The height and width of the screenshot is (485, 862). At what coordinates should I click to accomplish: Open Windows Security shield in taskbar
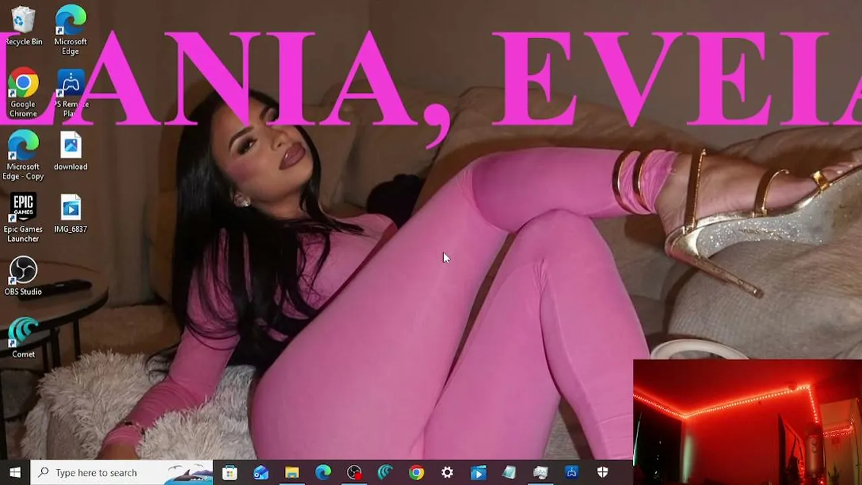point(603,473)
